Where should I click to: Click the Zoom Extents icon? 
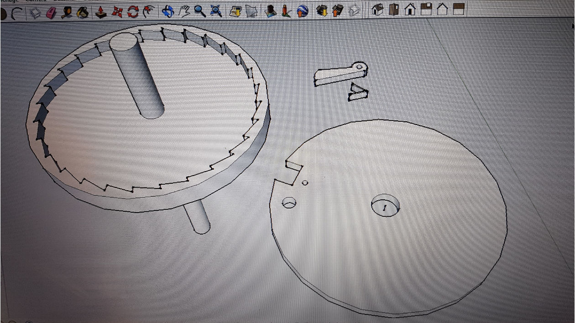[x=216, y=10]
